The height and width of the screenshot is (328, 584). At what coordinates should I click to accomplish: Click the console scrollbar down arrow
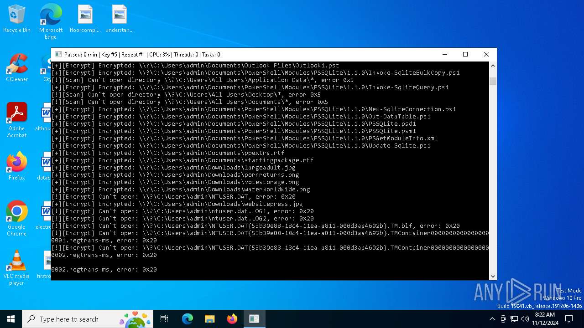click(493, 276)
